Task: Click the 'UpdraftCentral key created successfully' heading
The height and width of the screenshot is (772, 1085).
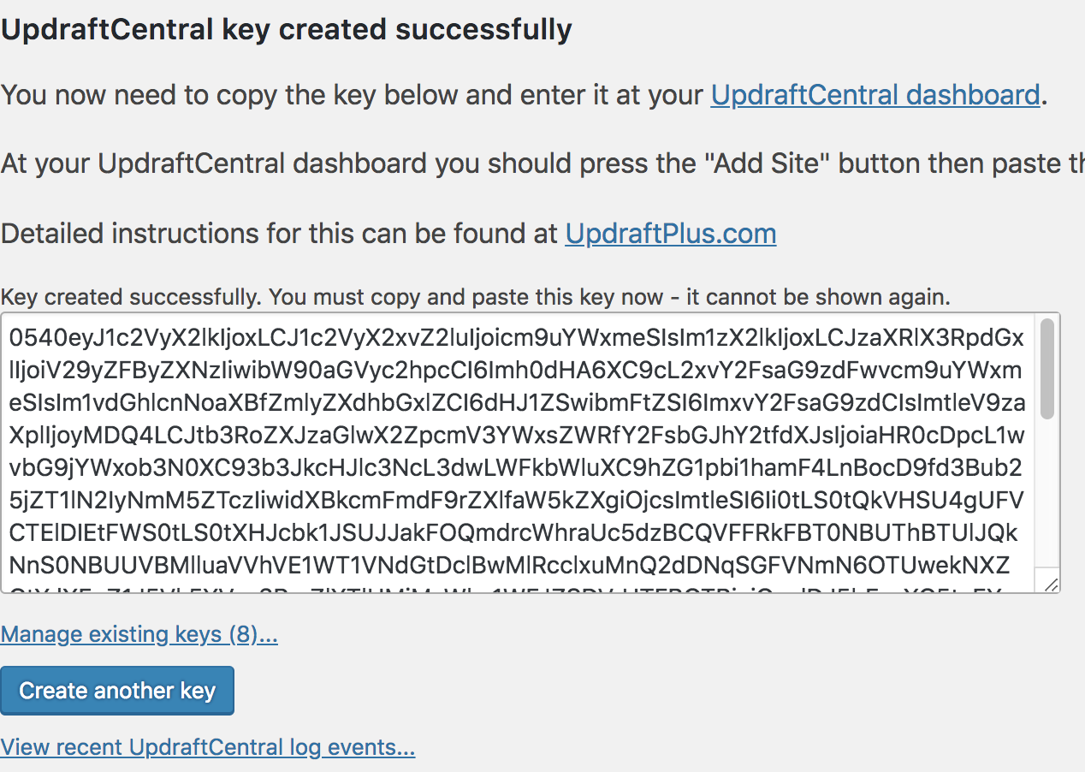Action: pos(286,29)
